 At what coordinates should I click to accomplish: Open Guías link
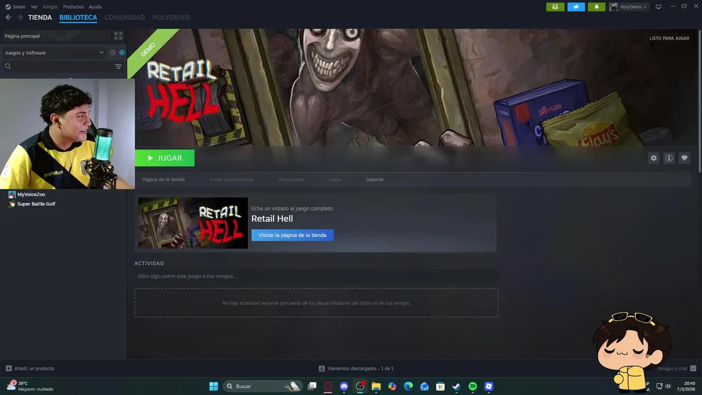(x=335, y=179)
